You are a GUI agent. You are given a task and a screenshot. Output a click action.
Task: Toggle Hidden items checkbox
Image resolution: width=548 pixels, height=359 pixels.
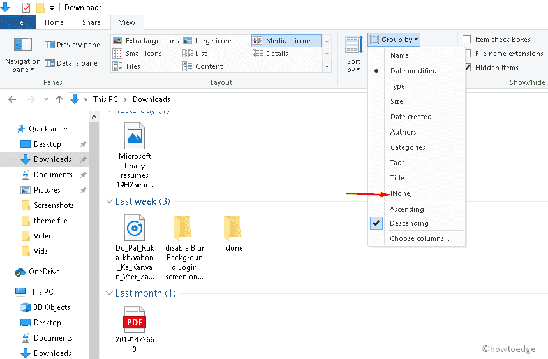click(x=468, y=68)
